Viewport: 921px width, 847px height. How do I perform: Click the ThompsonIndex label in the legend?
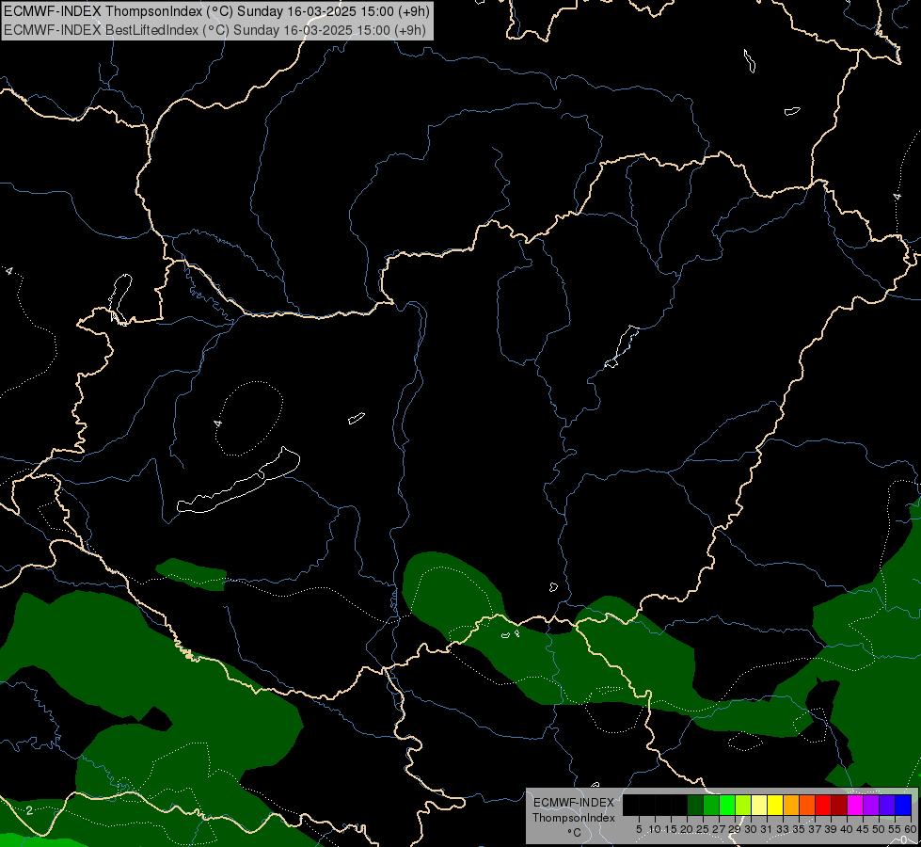coord(574,818)
